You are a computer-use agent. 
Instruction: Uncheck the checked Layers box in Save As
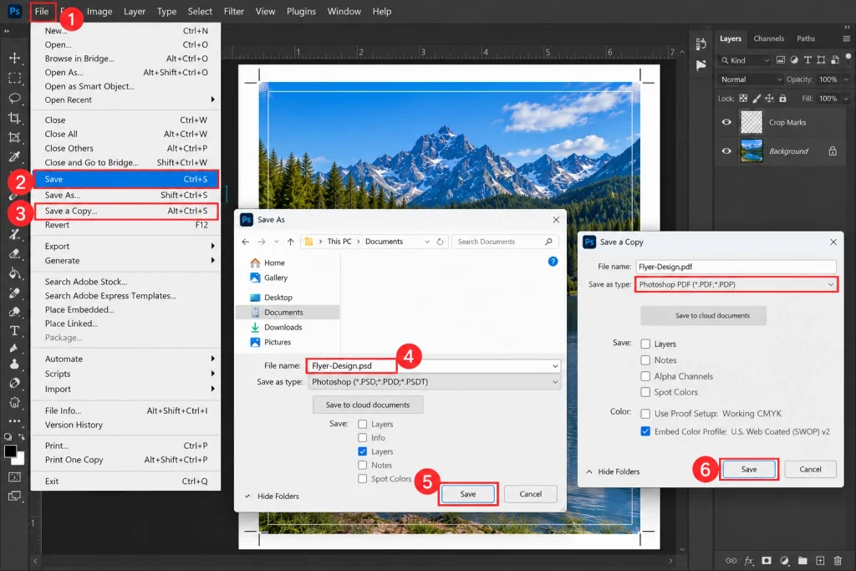click(x=363, y=451)
